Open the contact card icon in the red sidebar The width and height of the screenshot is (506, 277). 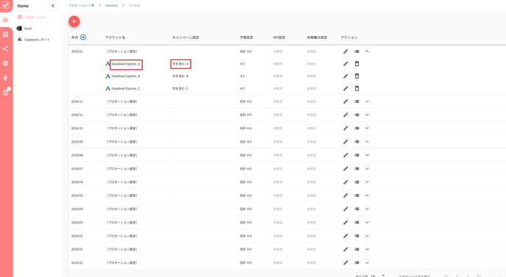point(5,35)
